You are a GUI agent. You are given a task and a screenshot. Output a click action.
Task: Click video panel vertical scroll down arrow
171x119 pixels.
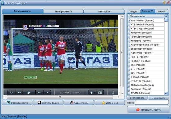(x=122, y=94)
